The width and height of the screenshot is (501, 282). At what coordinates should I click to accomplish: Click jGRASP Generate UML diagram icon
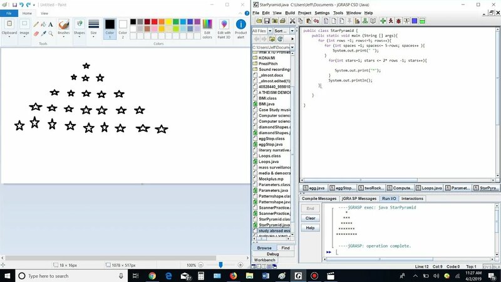365,21
